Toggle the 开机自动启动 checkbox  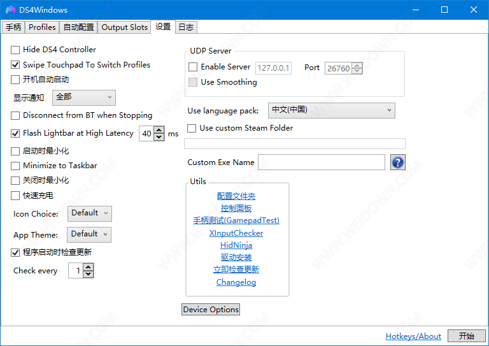click(x=15, y=80)
